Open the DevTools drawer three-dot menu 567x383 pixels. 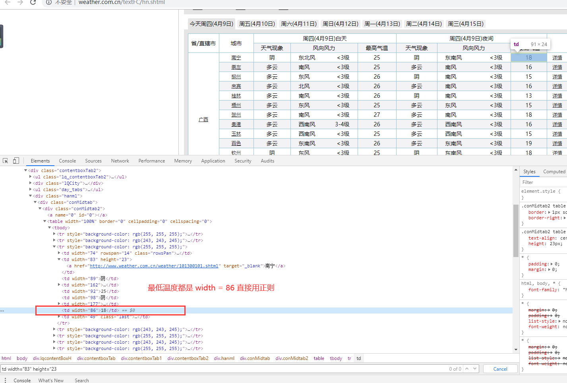[5, 380]
